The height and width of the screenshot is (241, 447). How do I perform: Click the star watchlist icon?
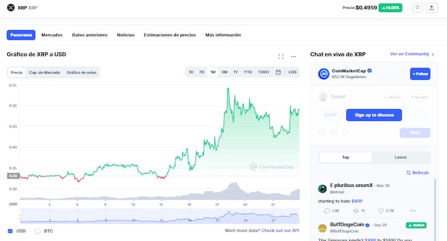coord(417,8)
